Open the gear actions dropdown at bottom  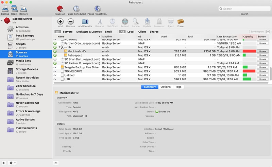click(13, 163)
